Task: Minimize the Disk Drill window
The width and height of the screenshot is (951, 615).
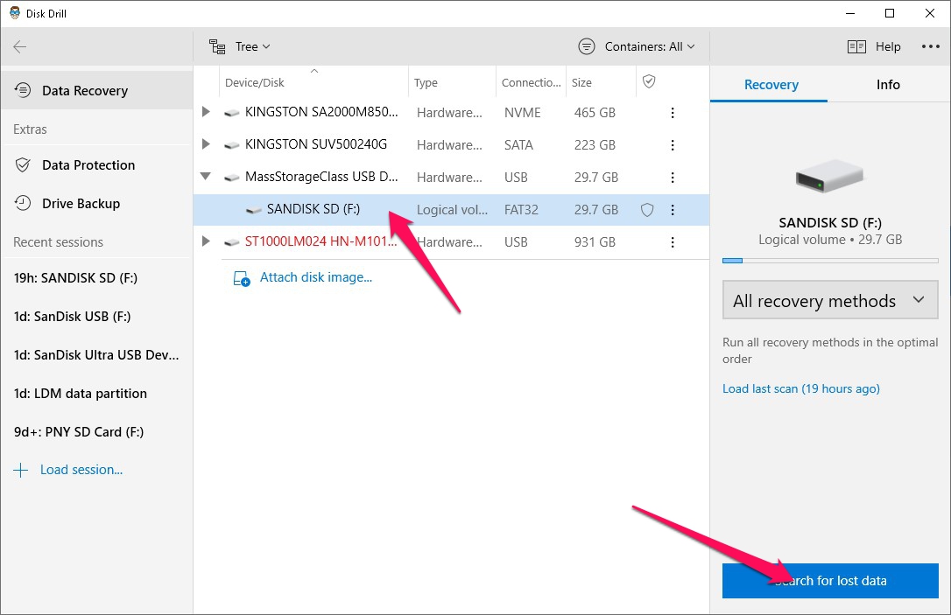Action: coord(851,13)
